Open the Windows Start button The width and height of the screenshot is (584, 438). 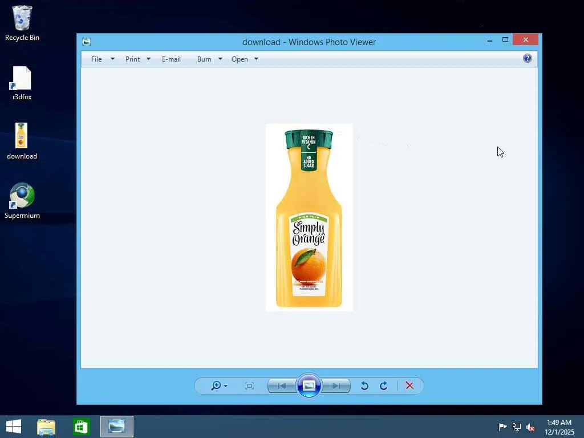(x=14, y=427)
